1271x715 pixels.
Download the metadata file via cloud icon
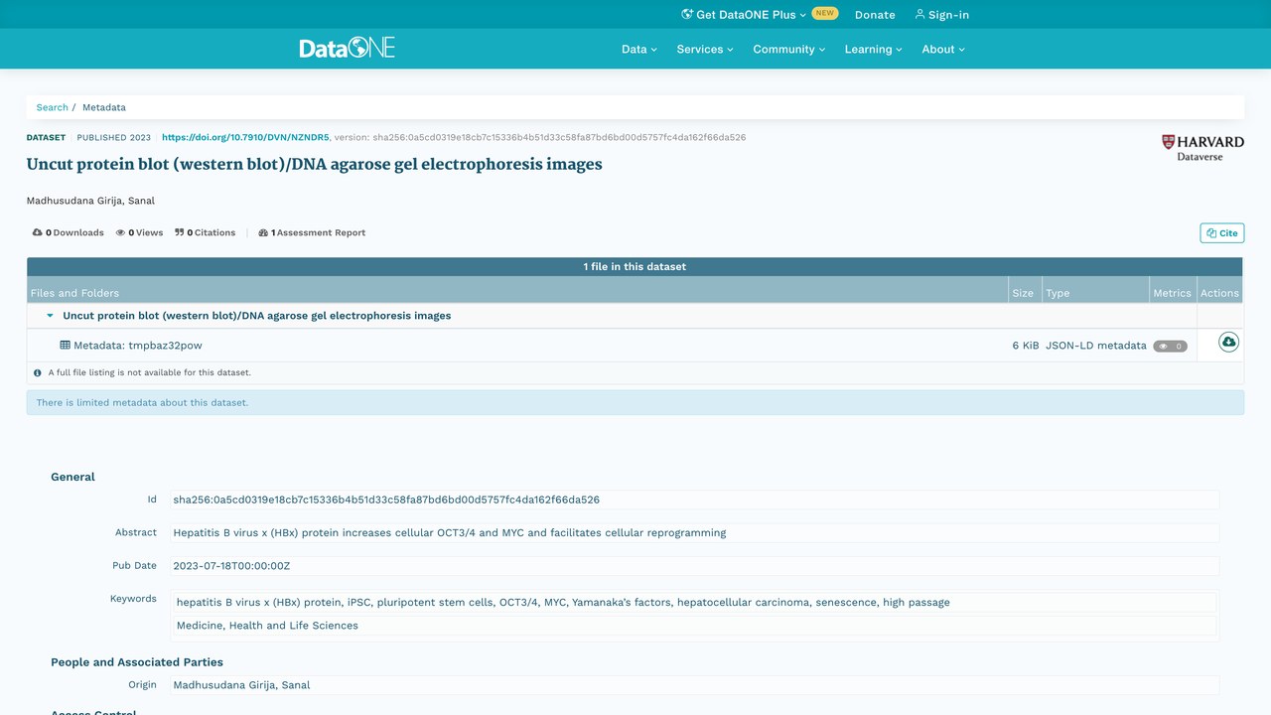[1228, 343]
